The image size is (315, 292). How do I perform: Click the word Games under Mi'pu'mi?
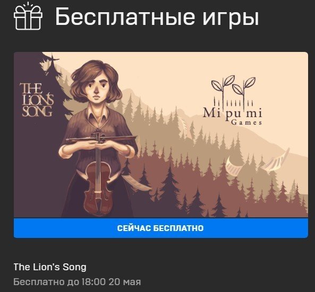pos(246,122)
